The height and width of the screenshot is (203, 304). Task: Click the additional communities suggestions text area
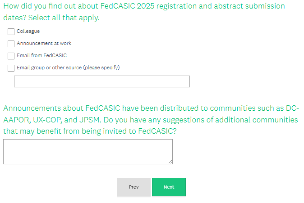[88, 151]
